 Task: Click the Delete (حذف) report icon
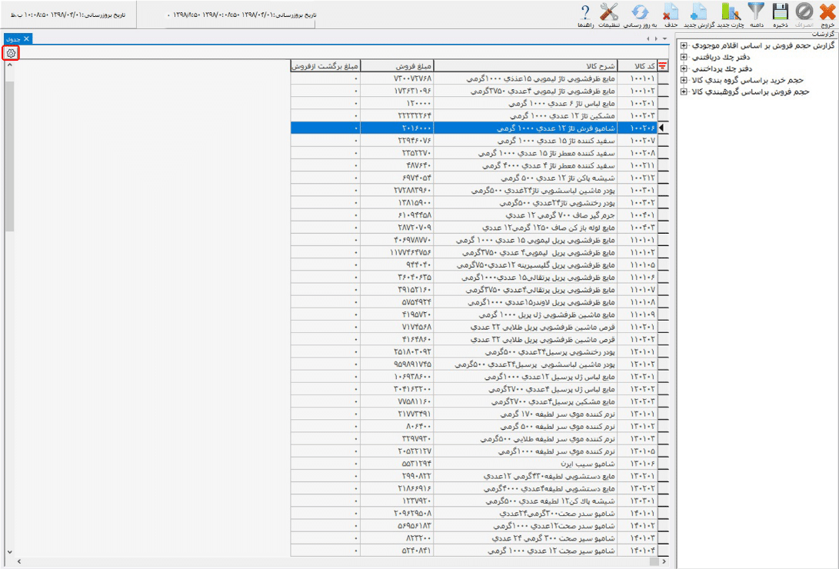pos(670,13)
